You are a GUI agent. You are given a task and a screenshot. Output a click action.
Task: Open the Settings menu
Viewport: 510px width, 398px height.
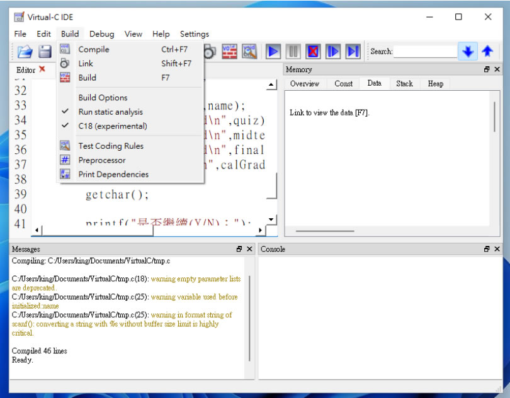point(195,34)
